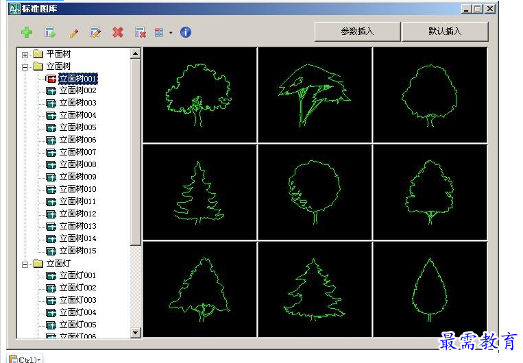Select tree item 立面树006
The height and width of the screenshot is (363, 523).
[x=78, y=140]
